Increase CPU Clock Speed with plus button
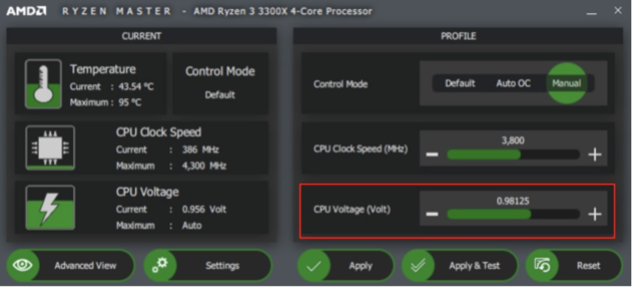The width and height of the screenshot is (641, 292). click(x=595, y=155)
